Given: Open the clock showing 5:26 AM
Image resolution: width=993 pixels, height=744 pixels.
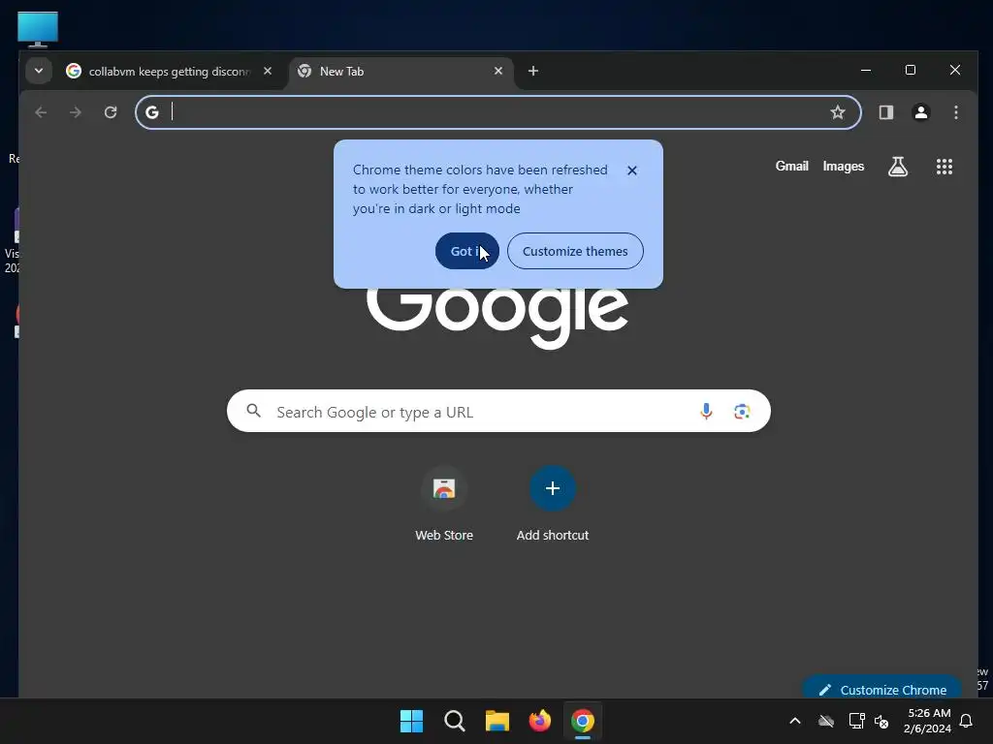Looking at the screenshot, I should [x=927, y=721].
